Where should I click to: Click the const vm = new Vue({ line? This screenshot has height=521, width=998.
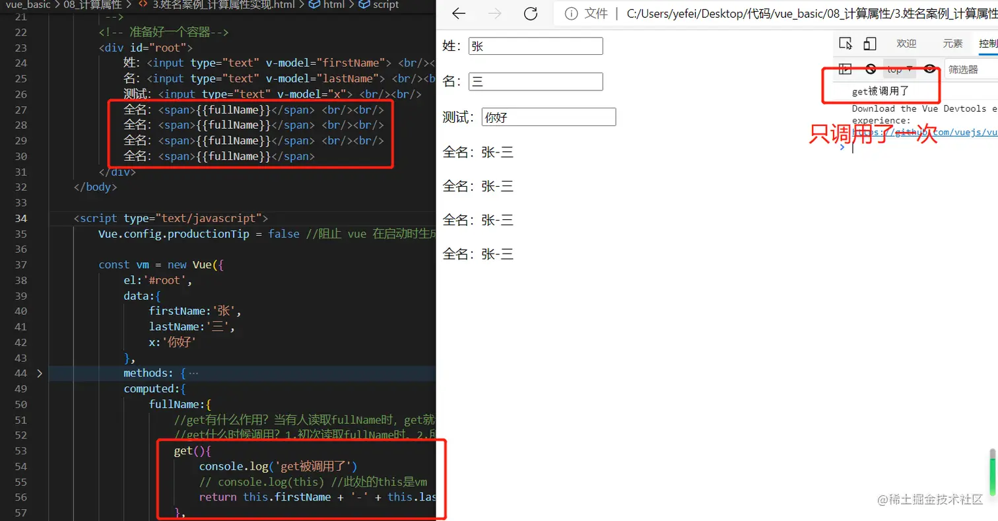[x=161, y=265]
